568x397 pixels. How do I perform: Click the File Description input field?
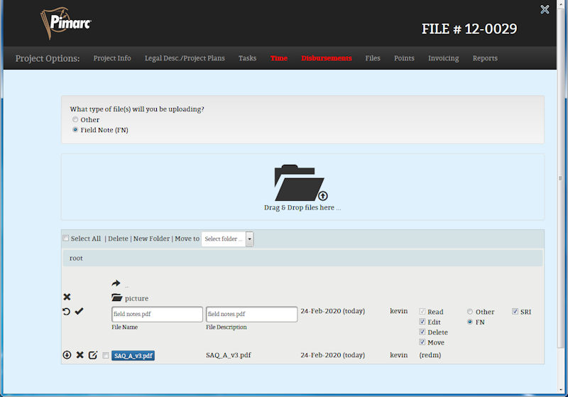pos(252,314)
